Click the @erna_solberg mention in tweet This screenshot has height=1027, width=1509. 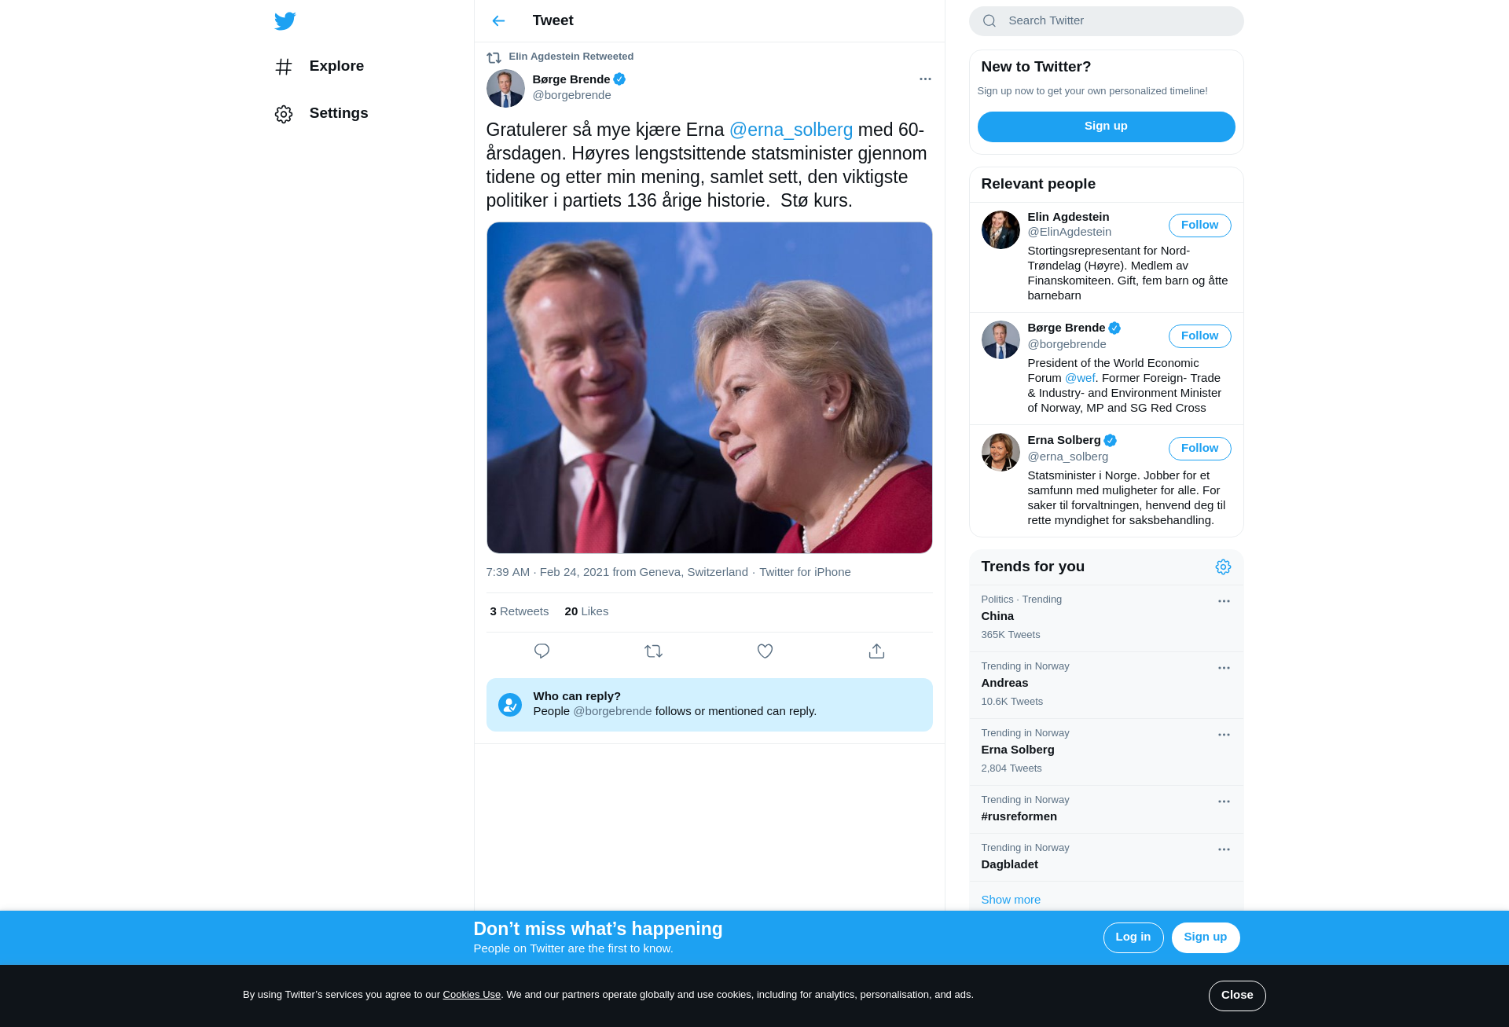[x=791, y=130]
